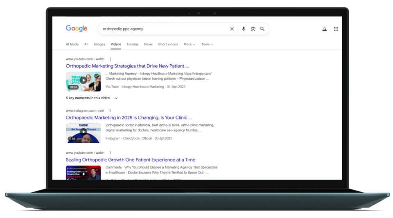Click the www.youtube.com › watch URL above Scaling Orthopedic

[85, 153]
